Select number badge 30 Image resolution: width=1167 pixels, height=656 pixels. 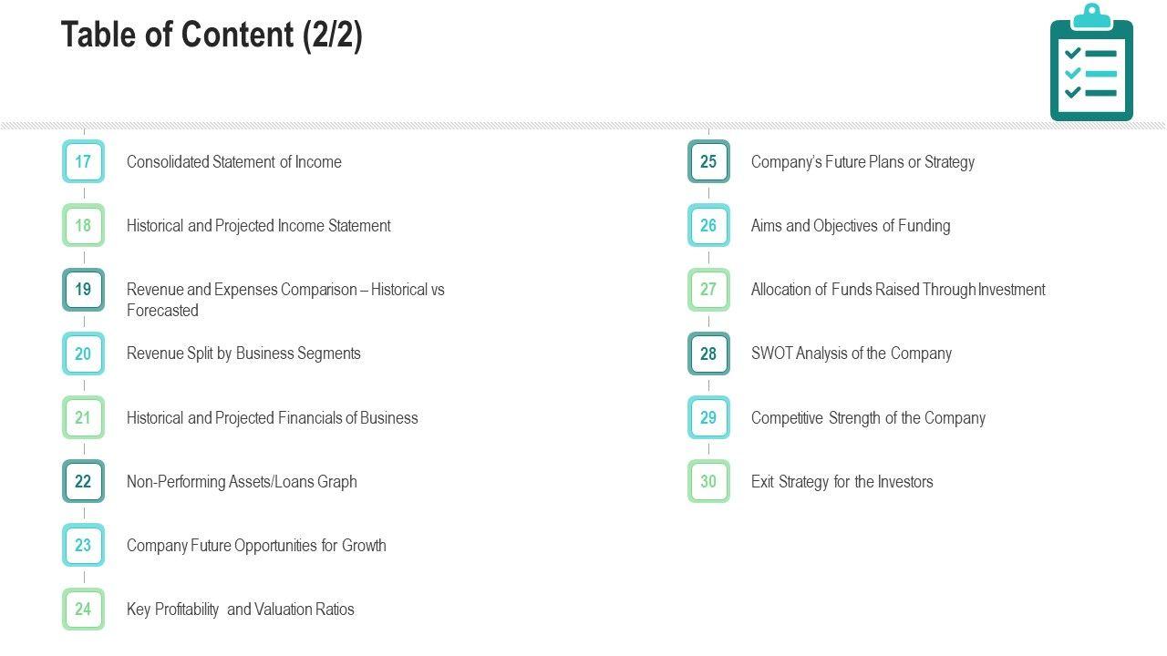708,481
